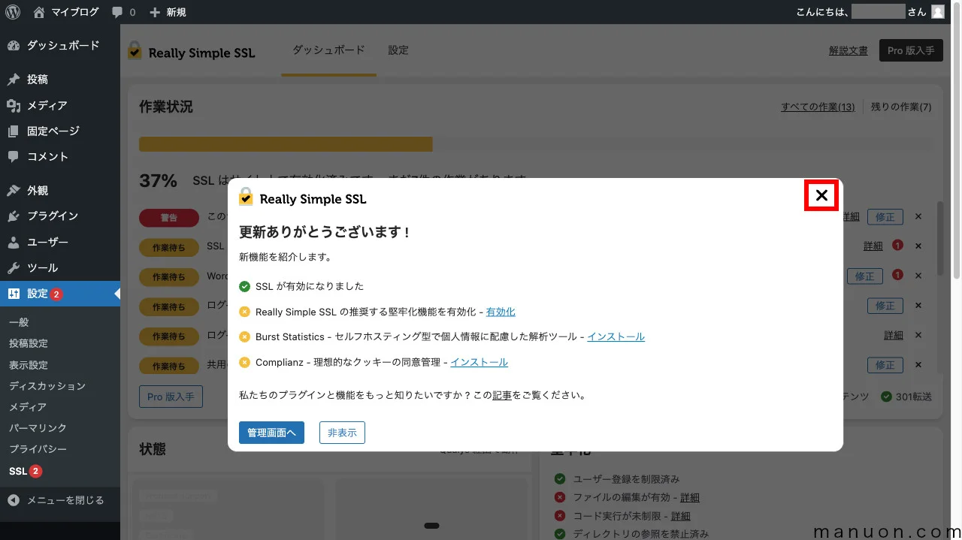Click the 有効化 link for hardening features
The image size is (962, 540).
(501, 312)
